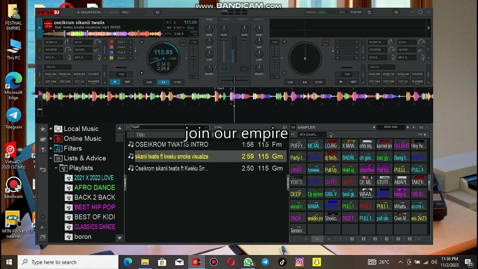The width and height of the screenshot is (478, 269).
Task: Switch mixer to MASTER tab
Action: 259,19
